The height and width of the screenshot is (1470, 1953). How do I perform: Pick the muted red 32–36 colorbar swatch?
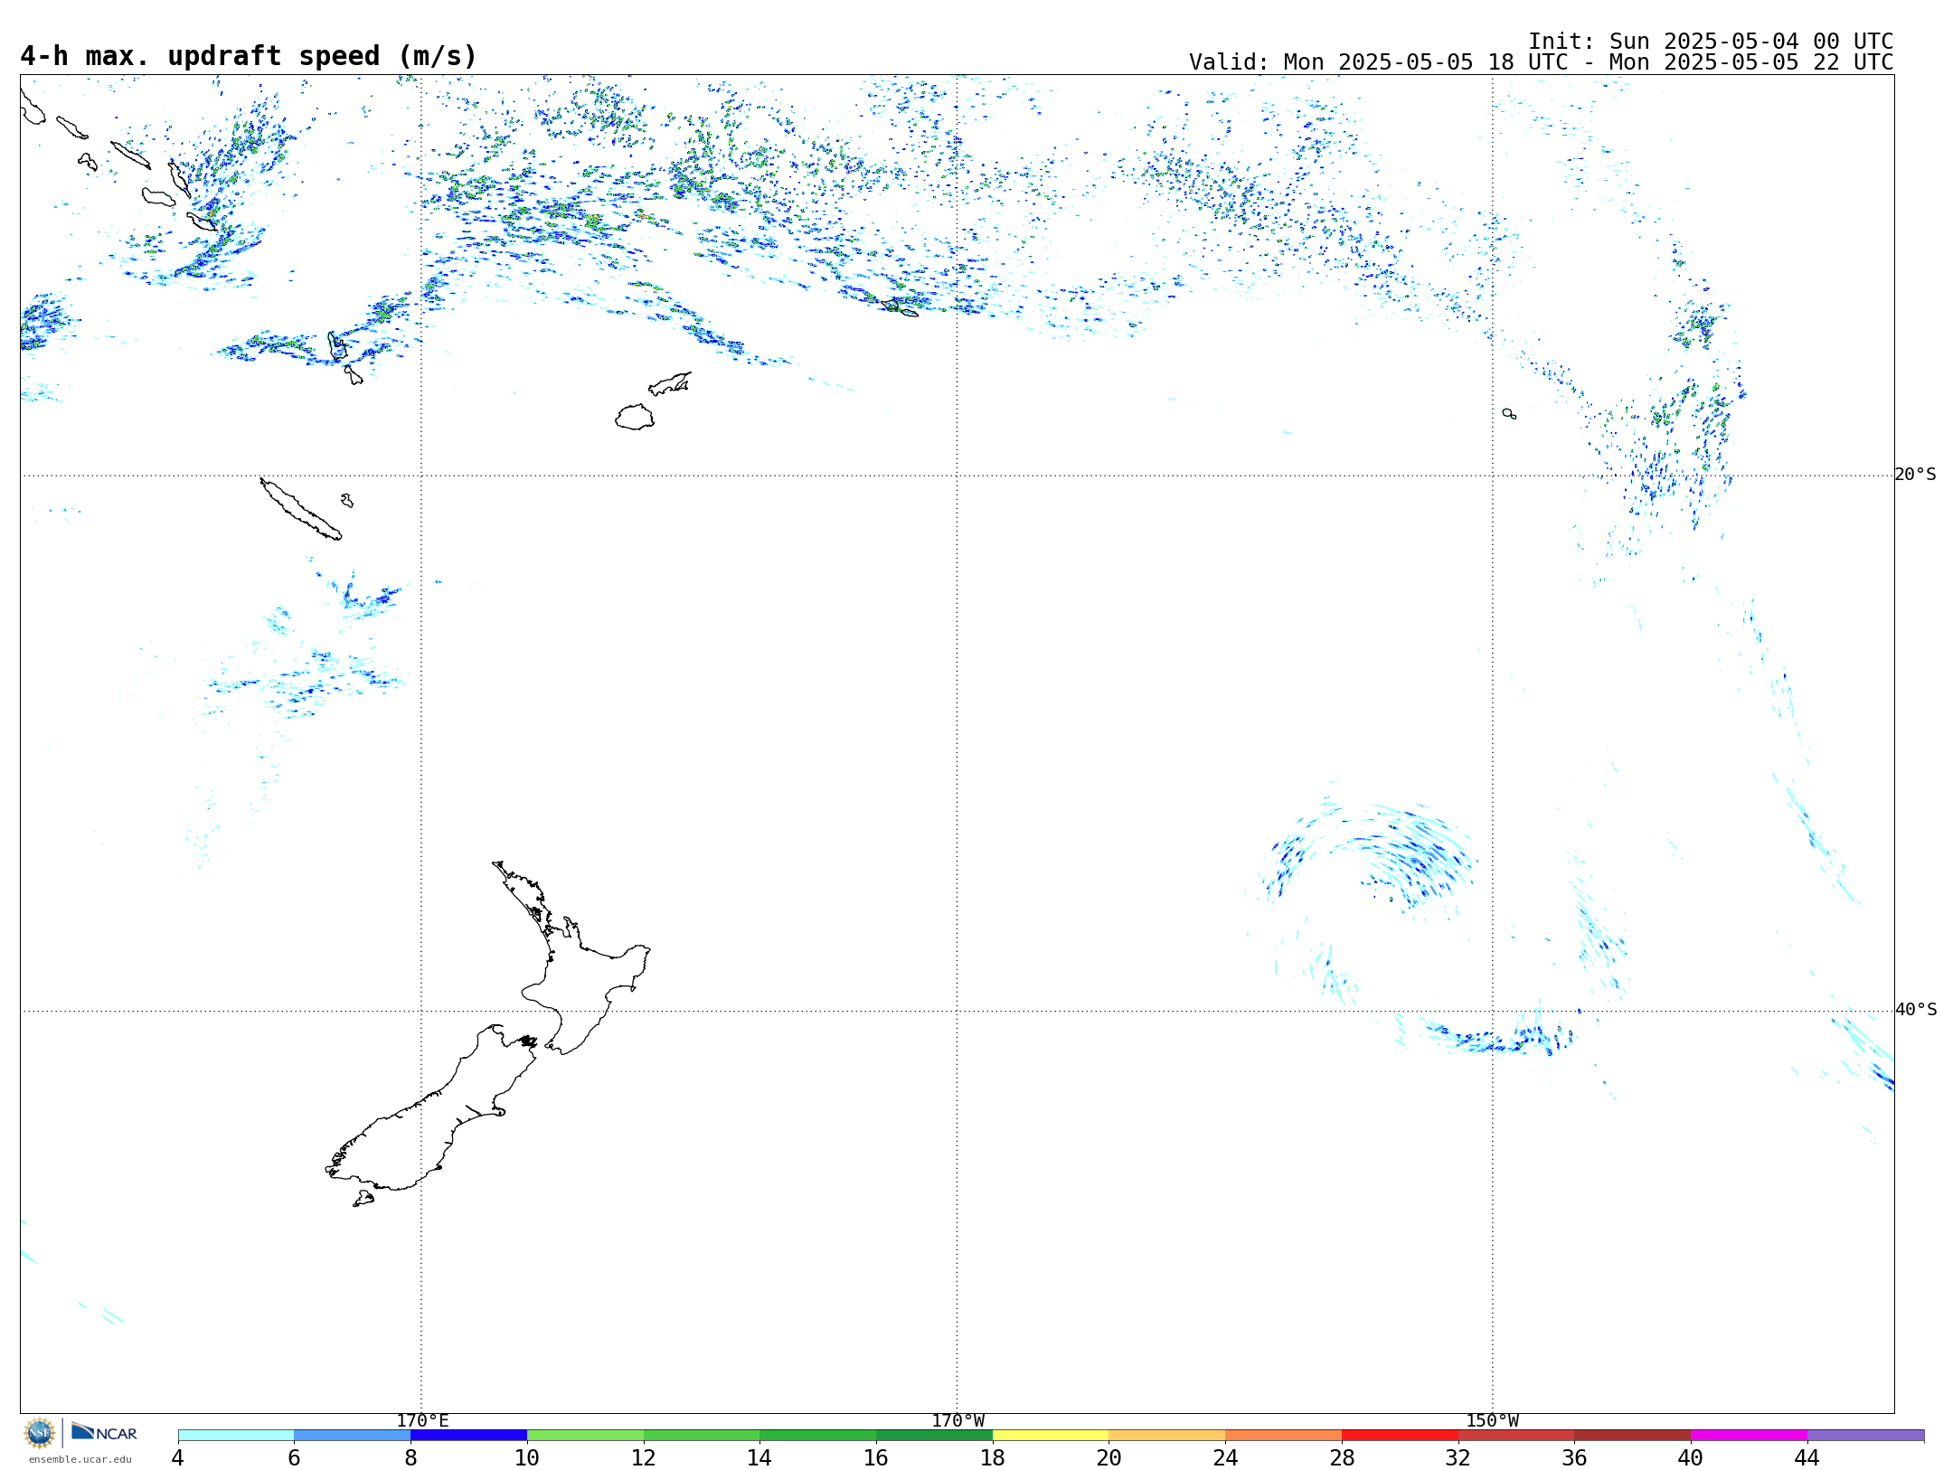(x=1516, y=1436)
